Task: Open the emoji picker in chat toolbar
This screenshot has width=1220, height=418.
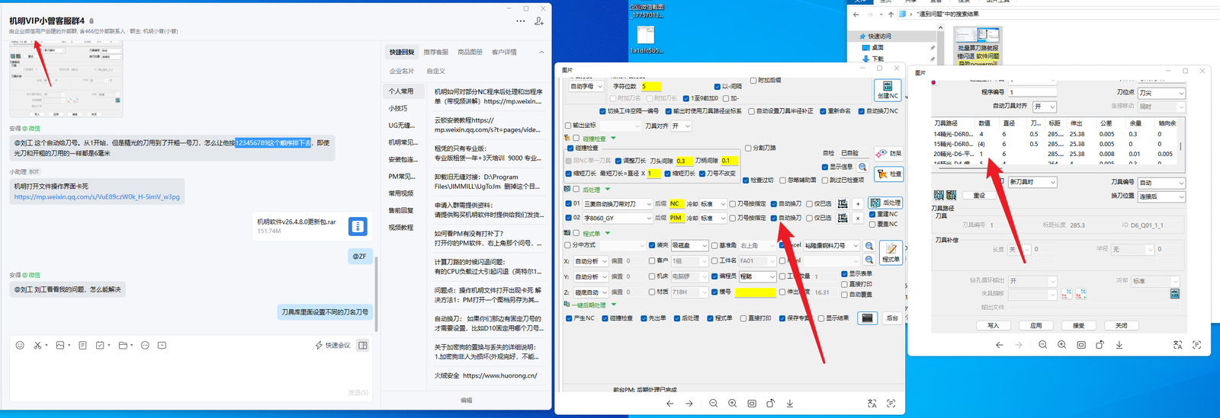Action: pyautogui.click(x=20, y=345)
